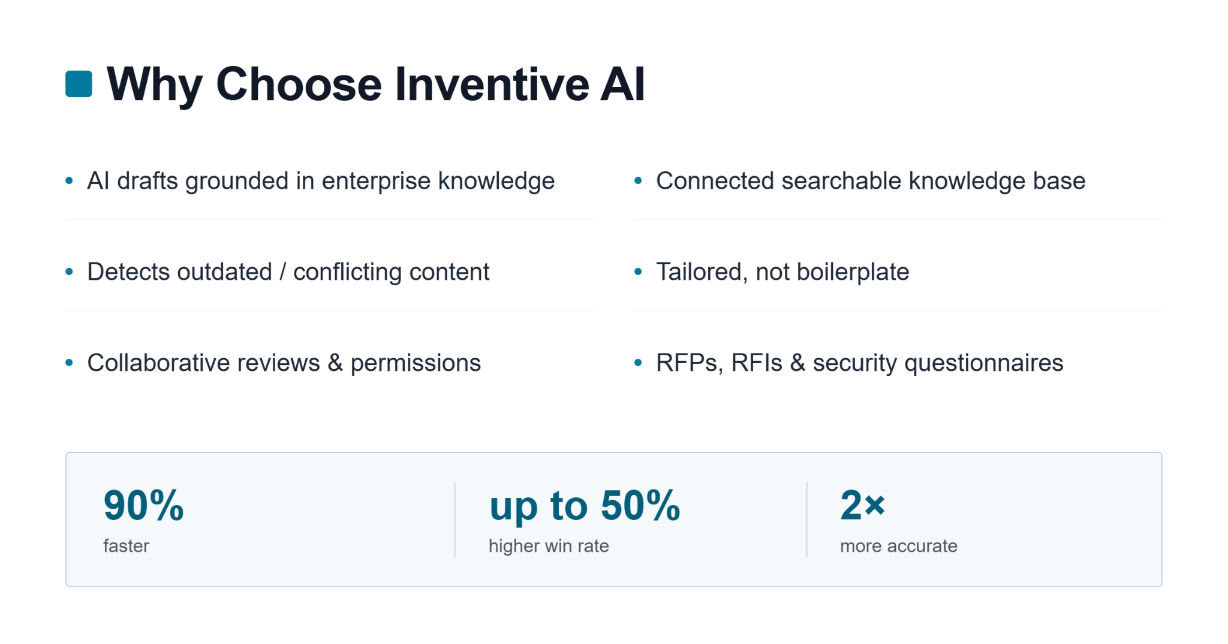Select 'AI drafts grounded in enterprise knowledge' text
Image resolution: width=1228 pixels, height=644 pixels.
click(x=321, y=181)
